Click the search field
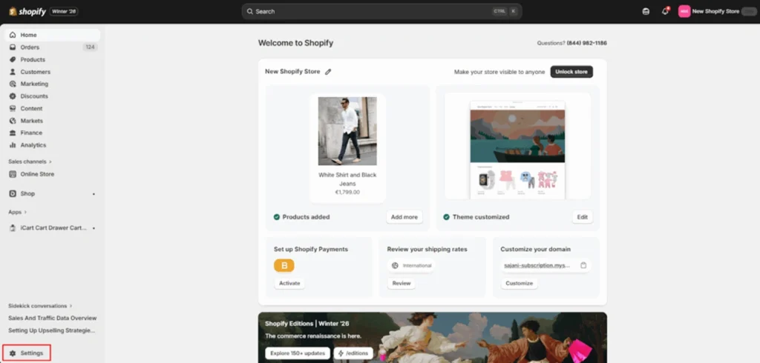The height and width of the screenshot is (363, 760). [x=382, y=11]
